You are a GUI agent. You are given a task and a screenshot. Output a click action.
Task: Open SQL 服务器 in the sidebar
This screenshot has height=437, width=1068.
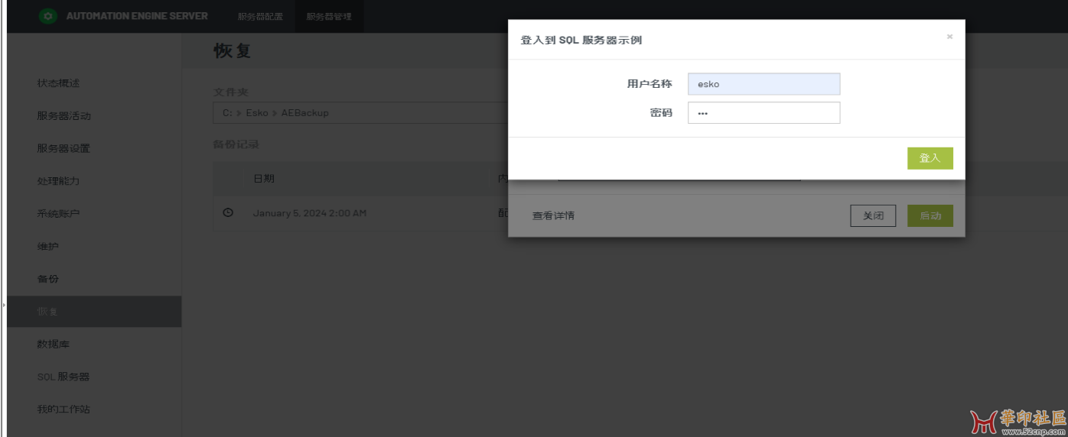(x=63, y=377)
